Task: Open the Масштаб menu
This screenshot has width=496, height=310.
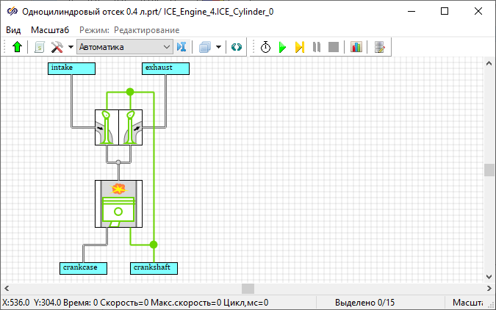Action: pyautogui.click(x=50, y=29)
